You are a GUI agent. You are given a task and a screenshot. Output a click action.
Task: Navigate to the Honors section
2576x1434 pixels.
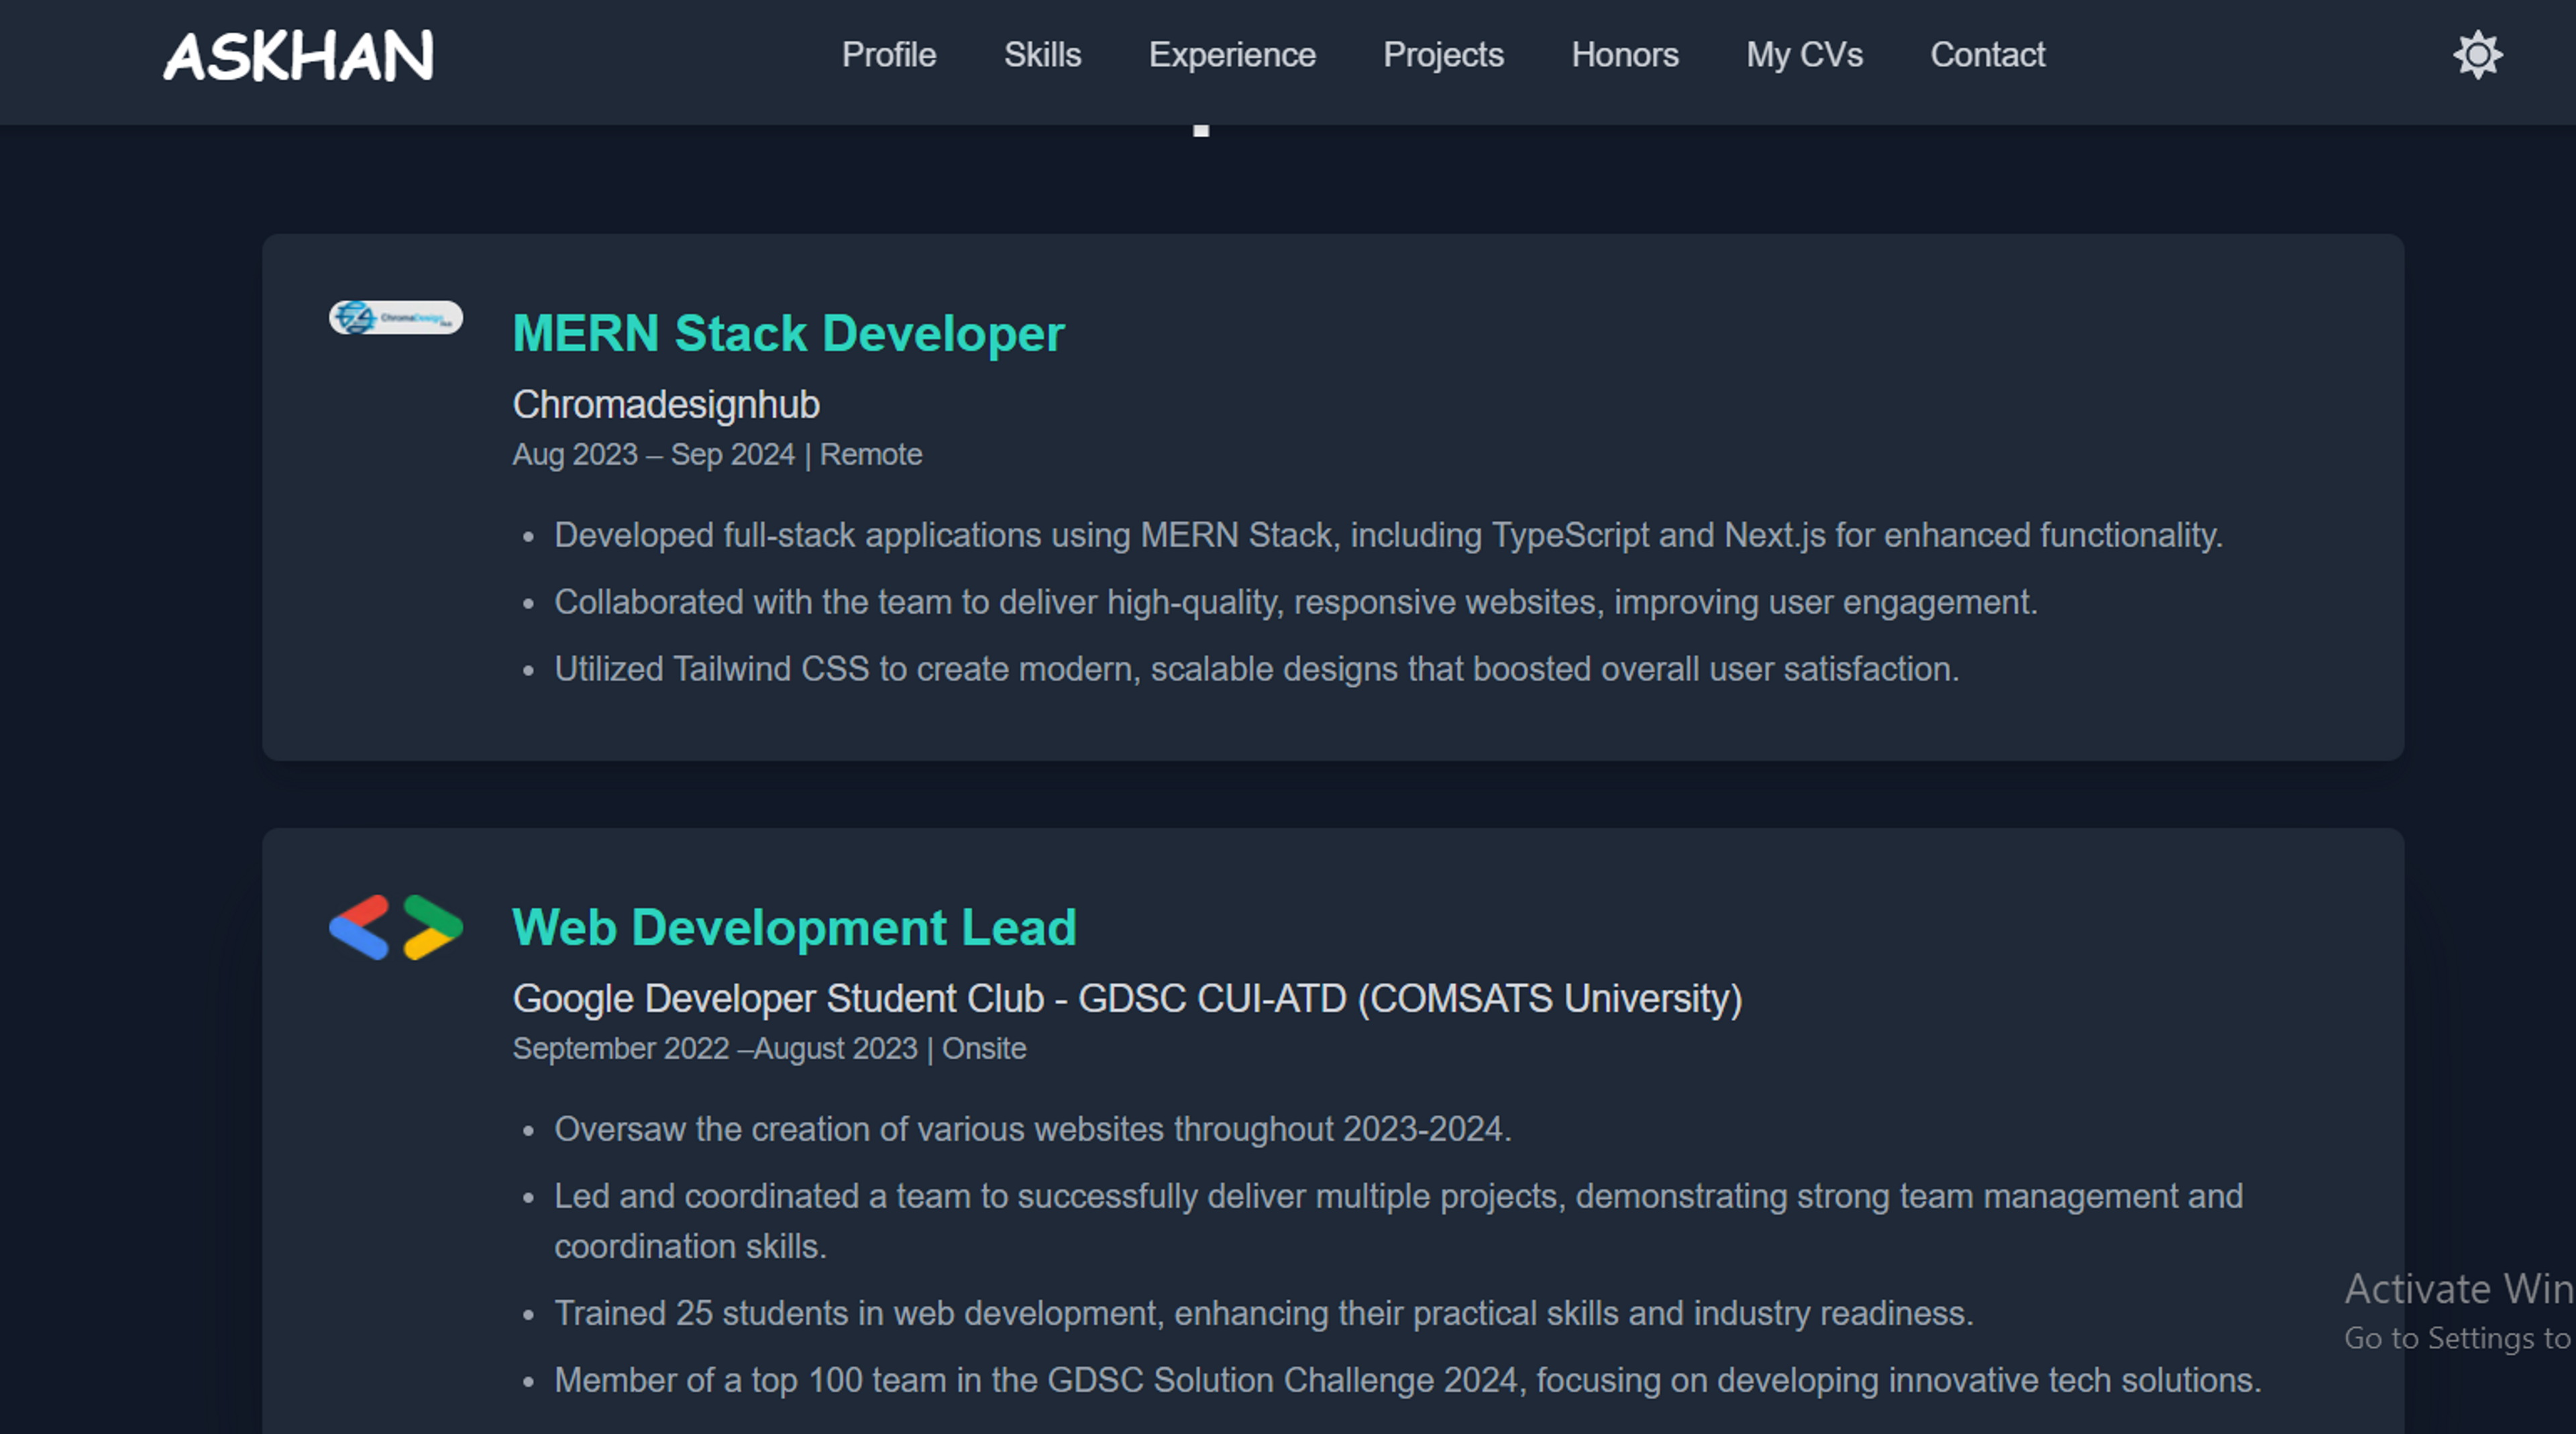coord(1625,55)
